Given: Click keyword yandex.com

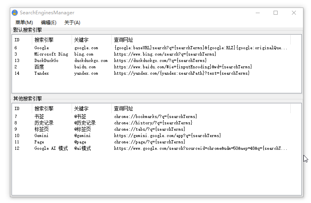Looking at the screenshot, I should point(86,73).
